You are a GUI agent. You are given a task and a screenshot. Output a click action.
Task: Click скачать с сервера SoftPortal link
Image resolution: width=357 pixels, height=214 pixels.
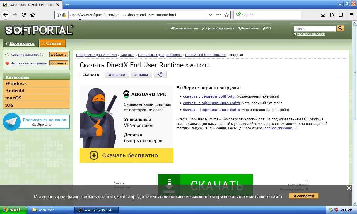coord(209,96)
